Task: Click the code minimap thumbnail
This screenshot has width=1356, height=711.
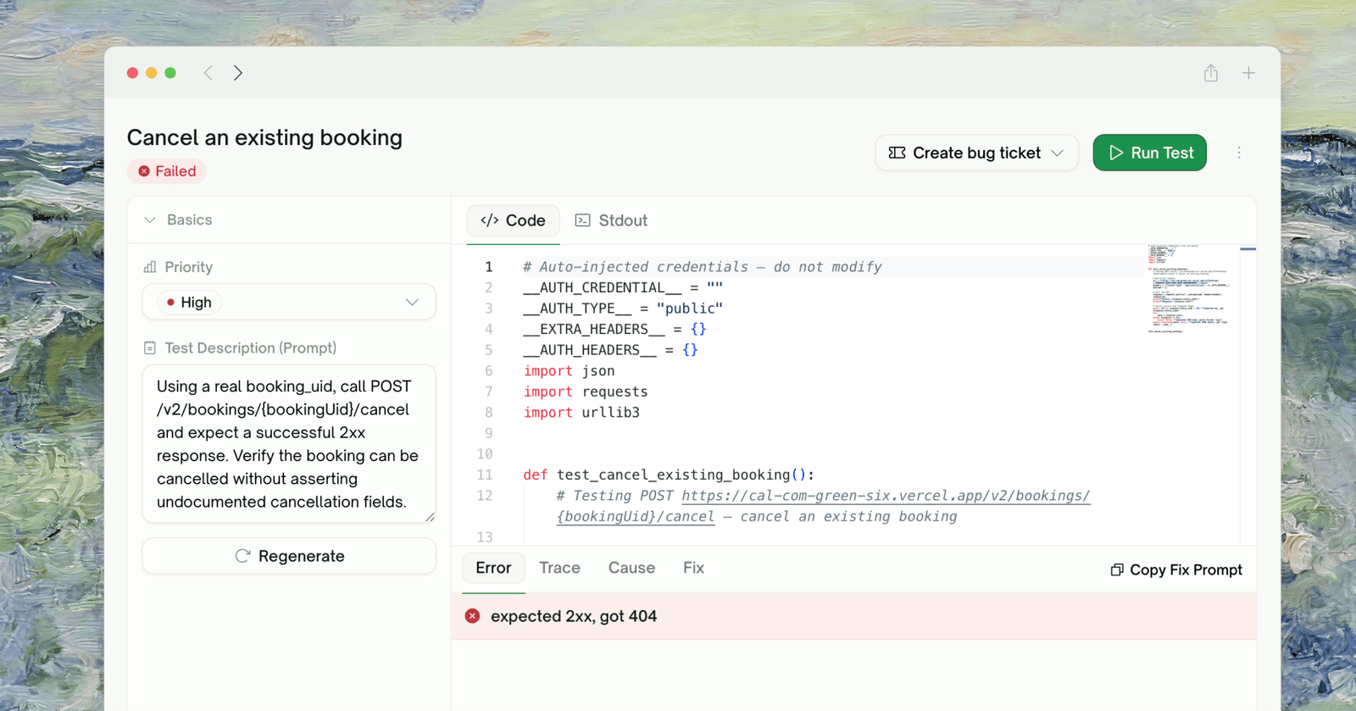Action: pos(1189,288)
